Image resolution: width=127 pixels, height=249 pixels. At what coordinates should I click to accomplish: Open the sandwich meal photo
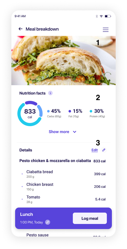coord(63,60)
